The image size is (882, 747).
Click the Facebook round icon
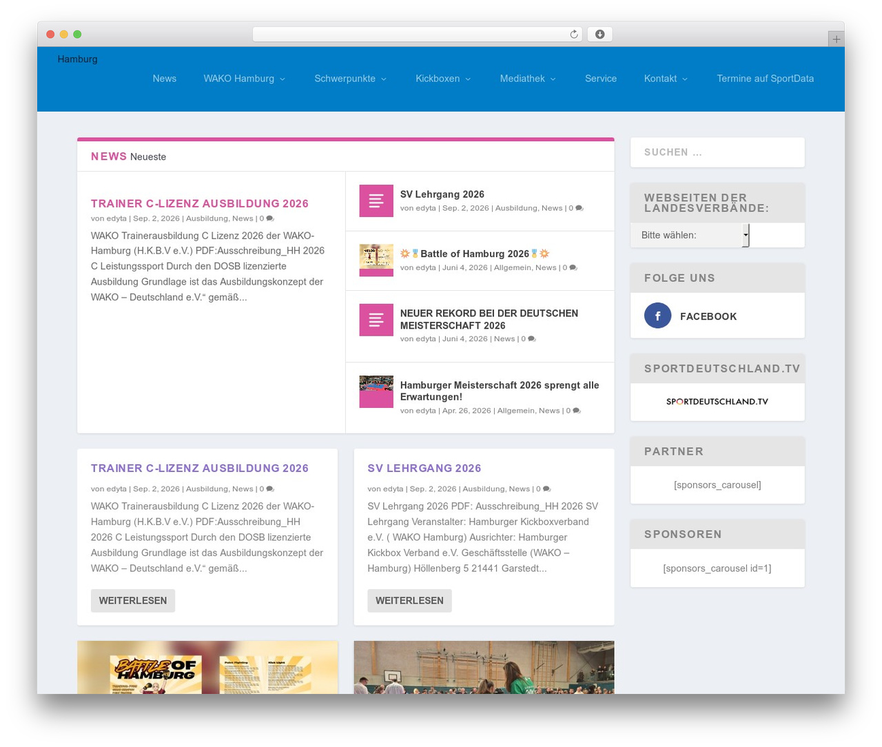coord(657,316)
